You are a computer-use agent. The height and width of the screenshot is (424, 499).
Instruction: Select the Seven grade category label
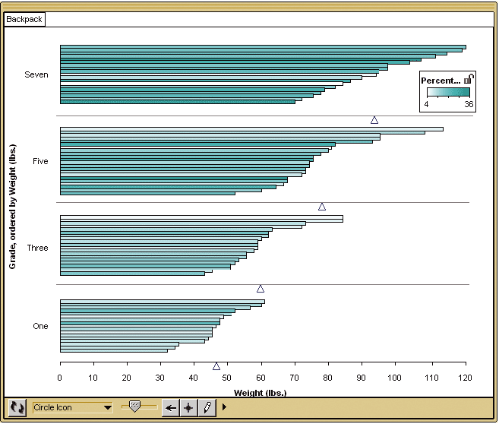pos(36,74)
